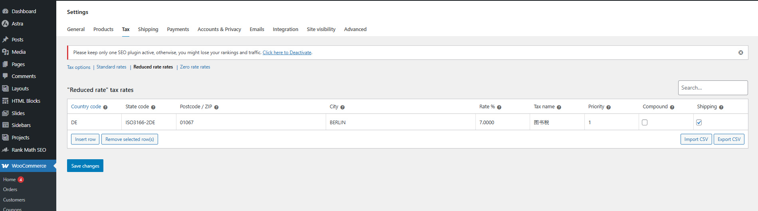Click help icon beside Shipping header

721,107
